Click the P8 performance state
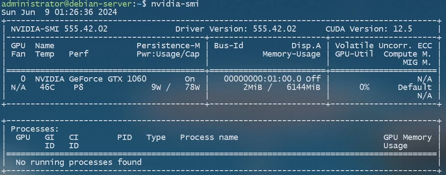Image resolution: width=446 pixels, height=175 pixels. click(78, 87)
